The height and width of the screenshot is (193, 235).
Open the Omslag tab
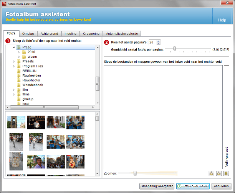pos(28,34)
